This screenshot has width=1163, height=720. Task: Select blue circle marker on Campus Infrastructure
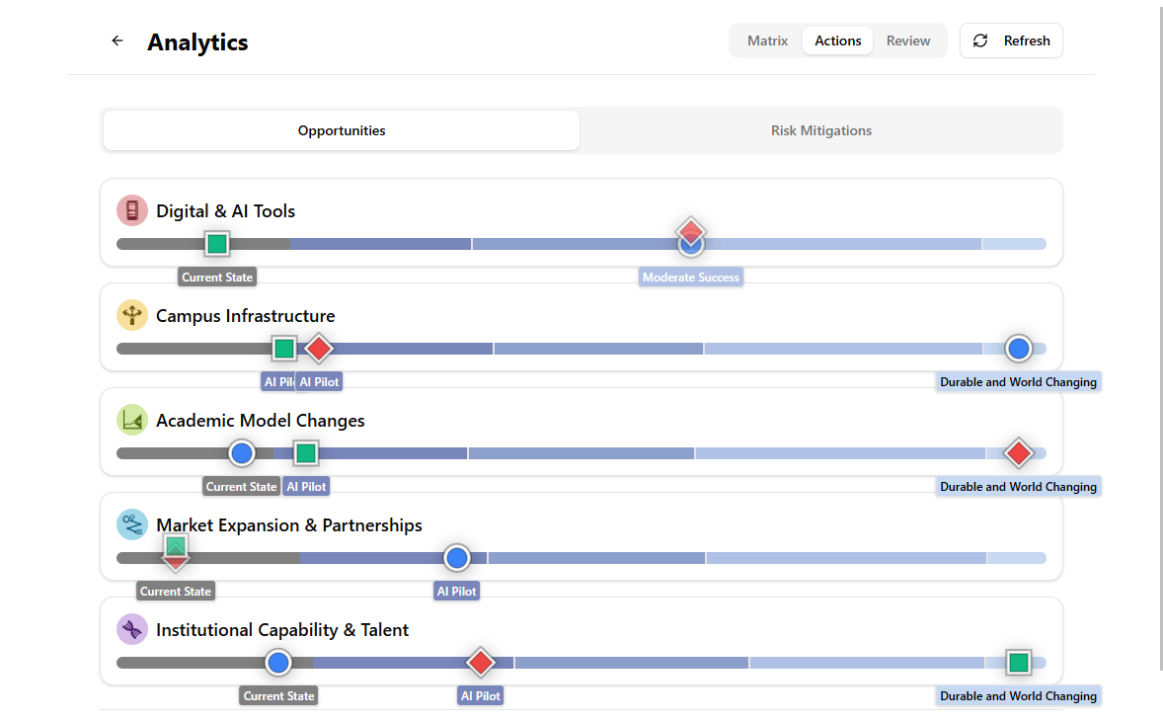click(x=1019, y=348)
